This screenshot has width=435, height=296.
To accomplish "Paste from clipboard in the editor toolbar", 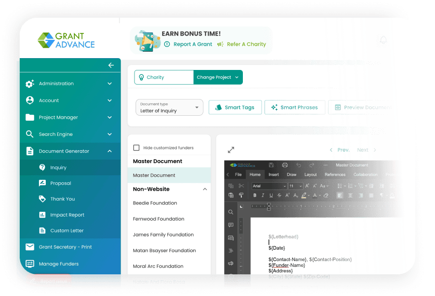I will (x=231, y=195).
